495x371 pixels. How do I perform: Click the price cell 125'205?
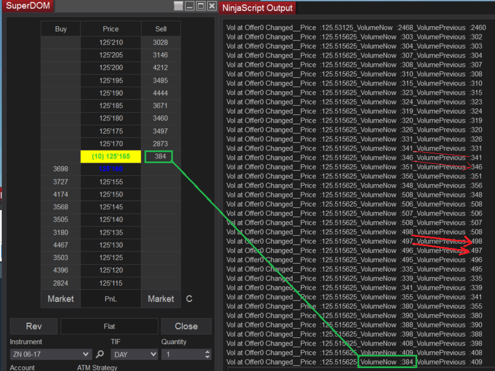(x=111, y=55)
